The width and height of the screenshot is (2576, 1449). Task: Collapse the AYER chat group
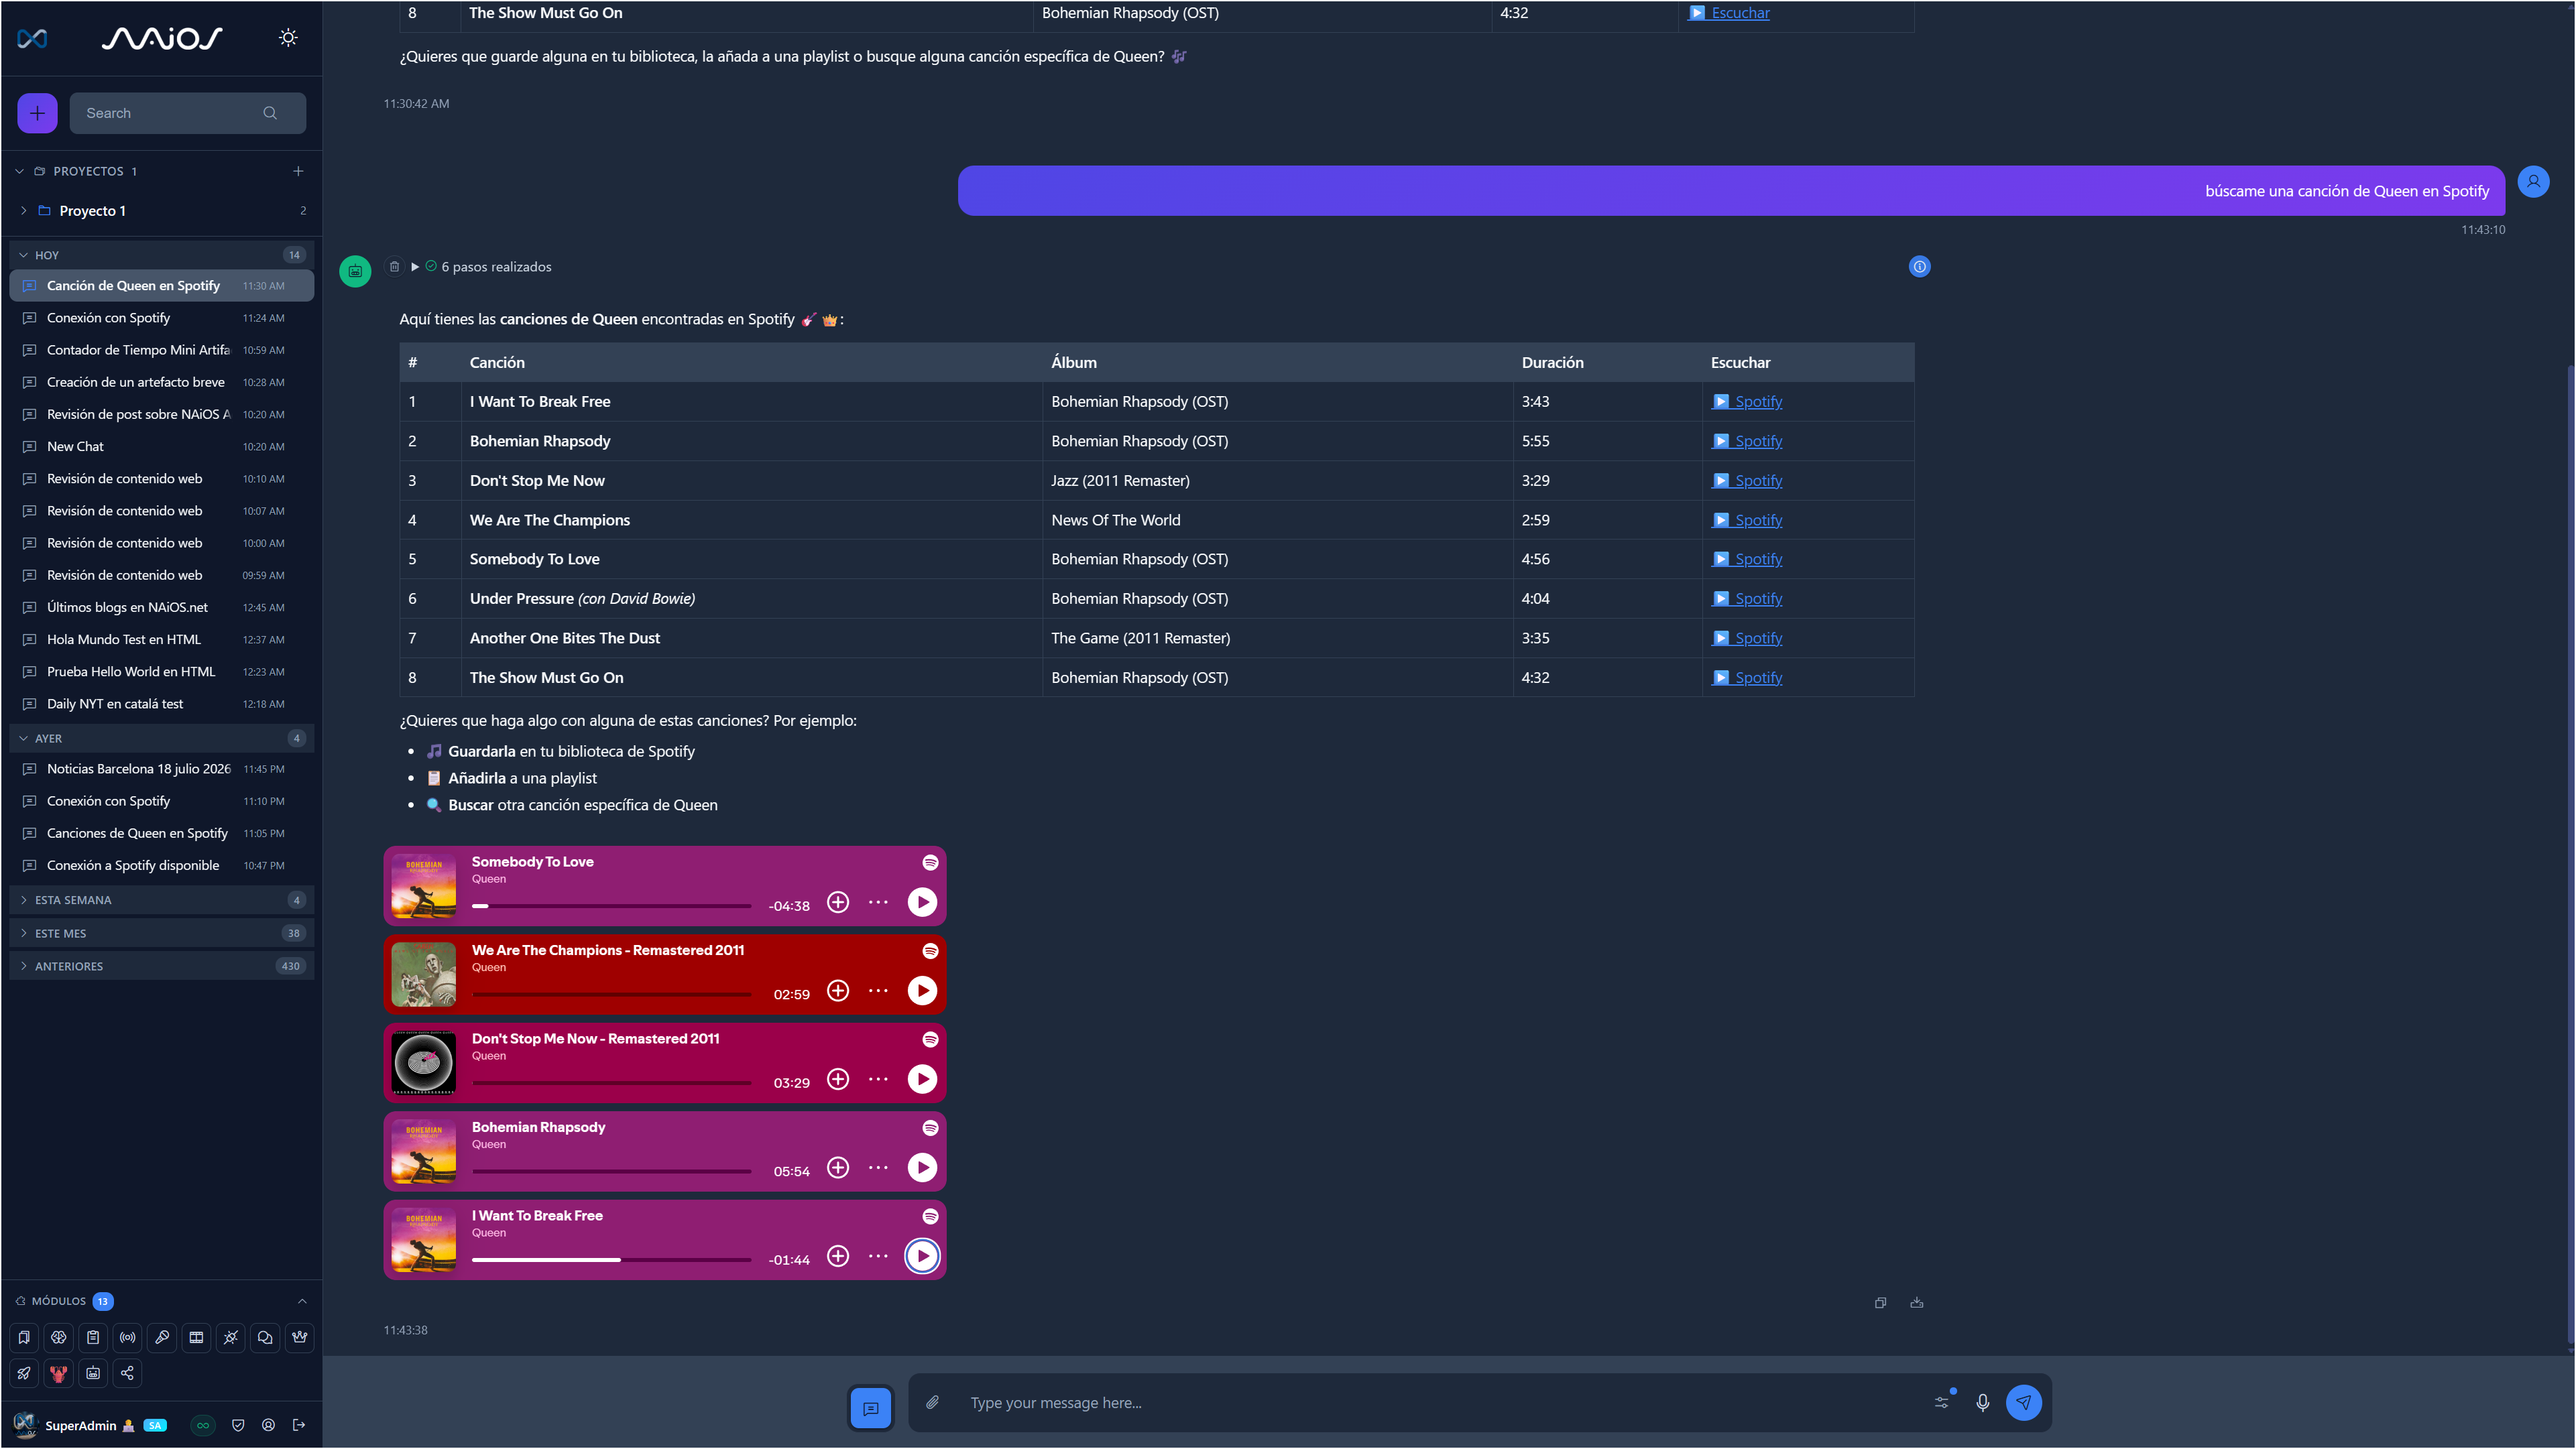click(x=24, y=739)
